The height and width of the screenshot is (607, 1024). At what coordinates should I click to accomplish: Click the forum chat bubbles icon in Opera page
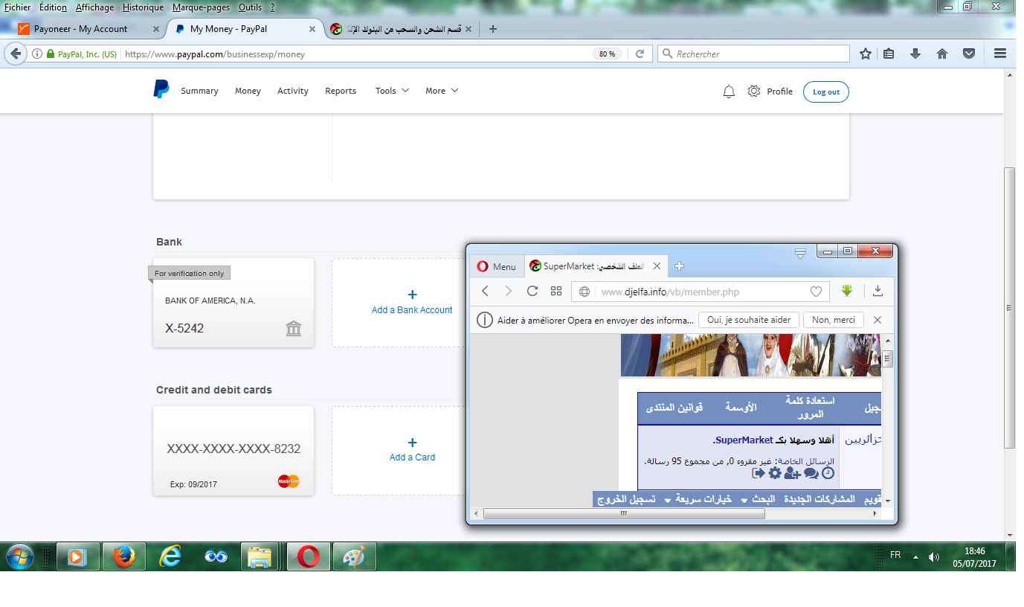pyautogui.click(x=811, y=473)
